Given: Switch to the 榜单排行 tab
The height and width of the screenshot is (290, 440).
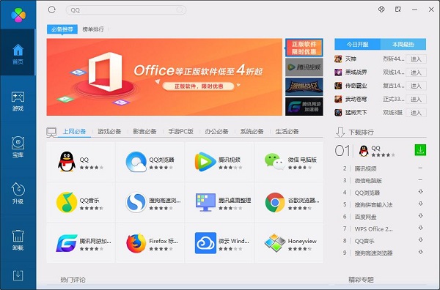Looking at the screenshot, I should 93,29.
